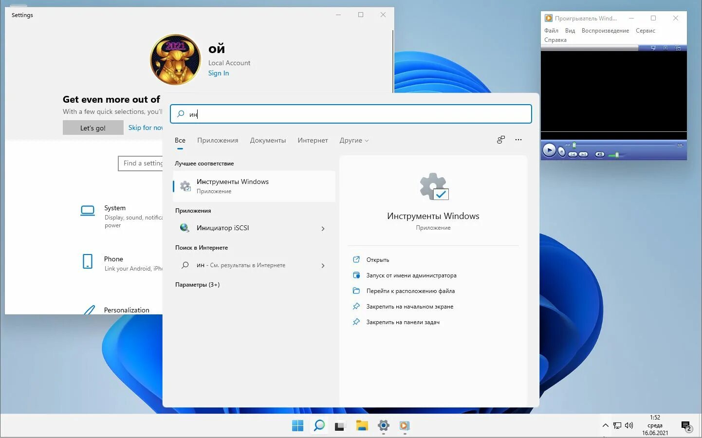Mute sound in the media player

(600, 154)
